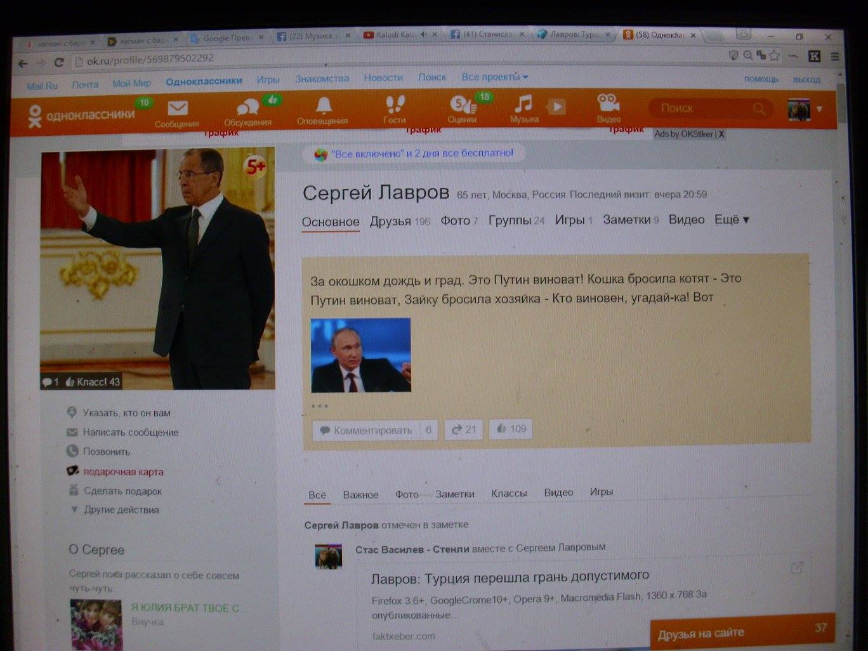The height and width of the screenshot is (651, 868).
Task: Click the faktxeber.com source text
Action: pos(404,636)
